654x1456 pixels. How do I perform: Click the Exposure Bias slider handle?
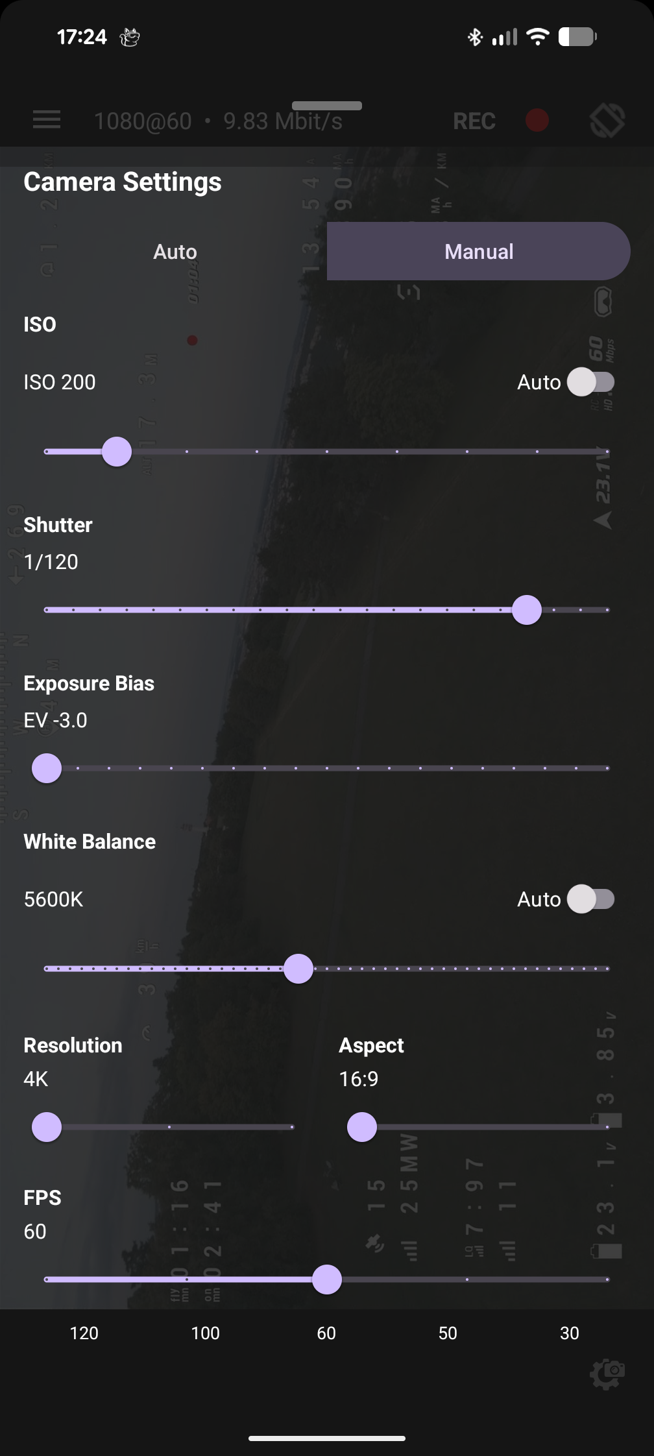point(46,768)
